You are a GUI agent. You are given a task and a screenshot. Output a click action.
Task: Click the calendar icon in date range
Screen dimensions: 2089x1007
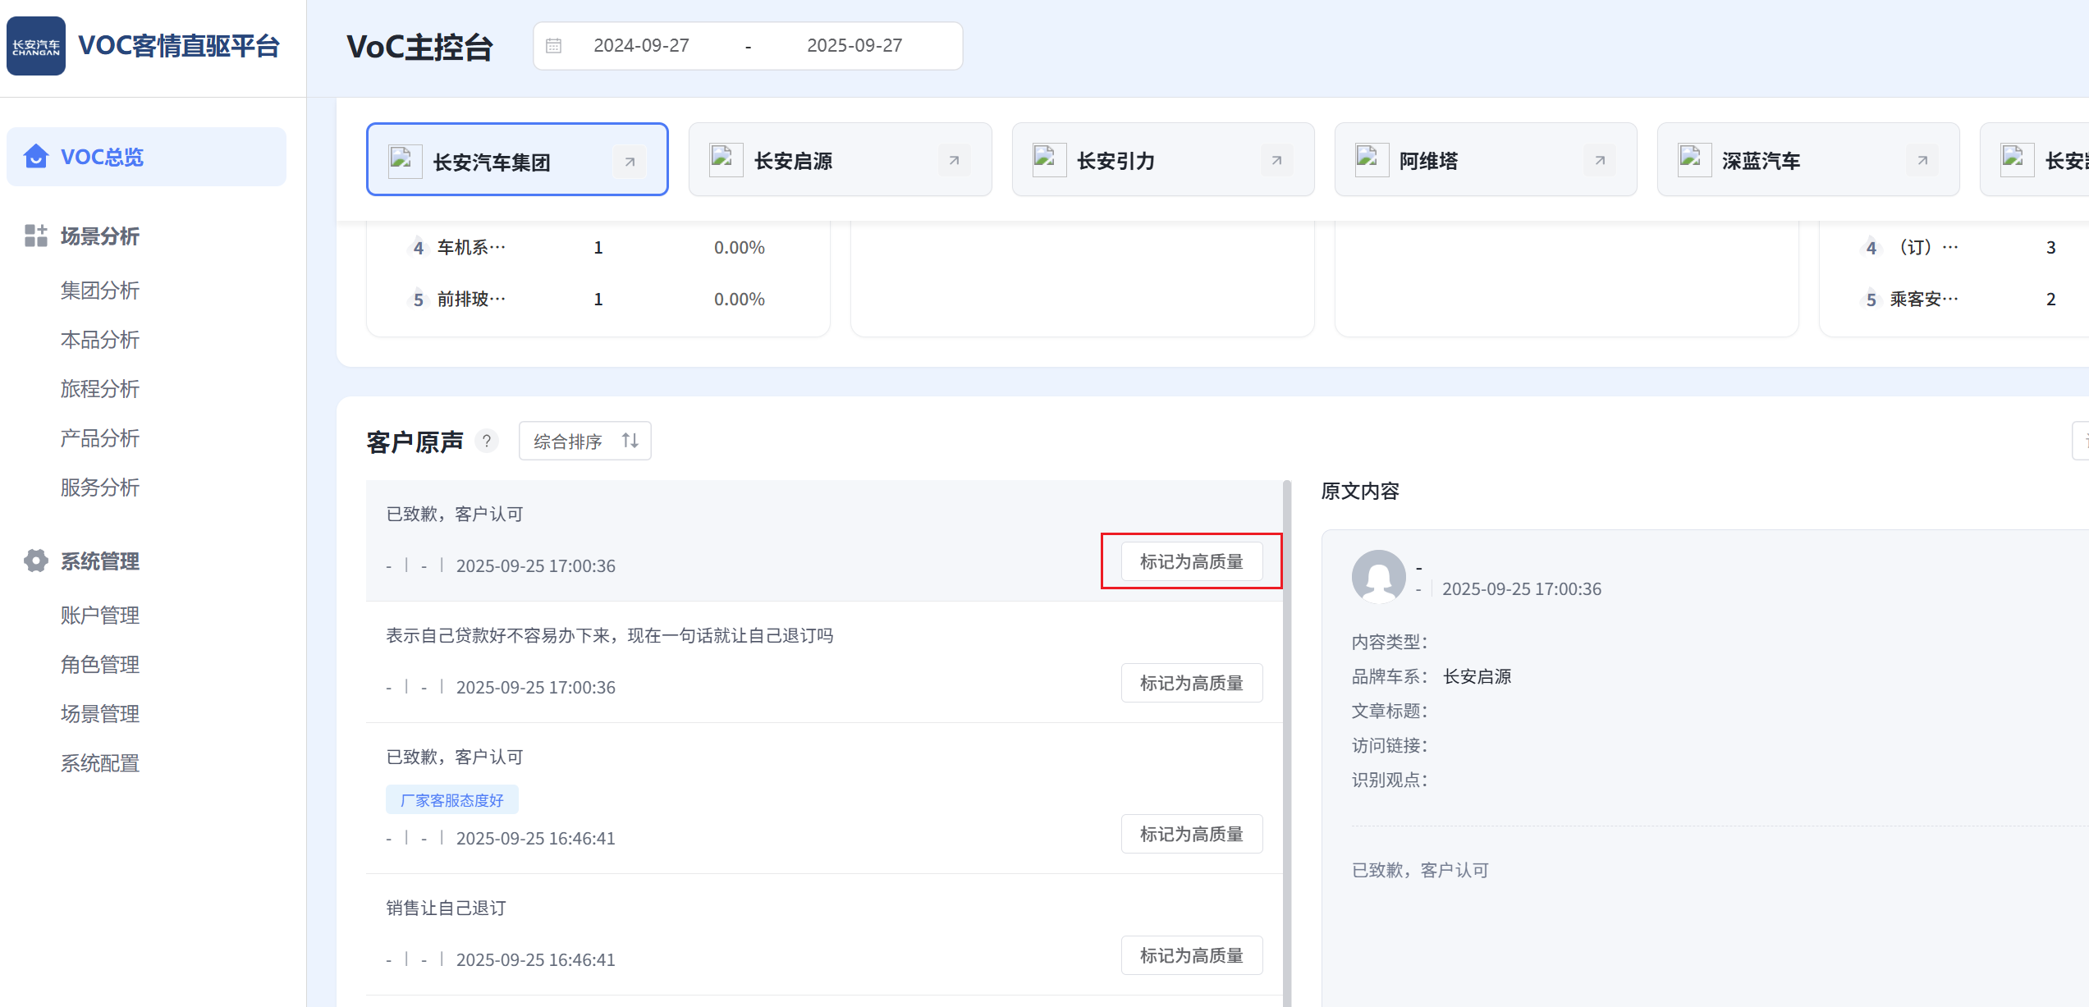(x=554, y=46)
